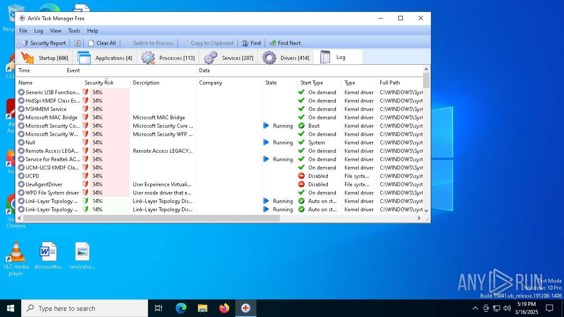The image size is (564, 317).
Task: Click the Data column header in log
Action: coord(309,70)
